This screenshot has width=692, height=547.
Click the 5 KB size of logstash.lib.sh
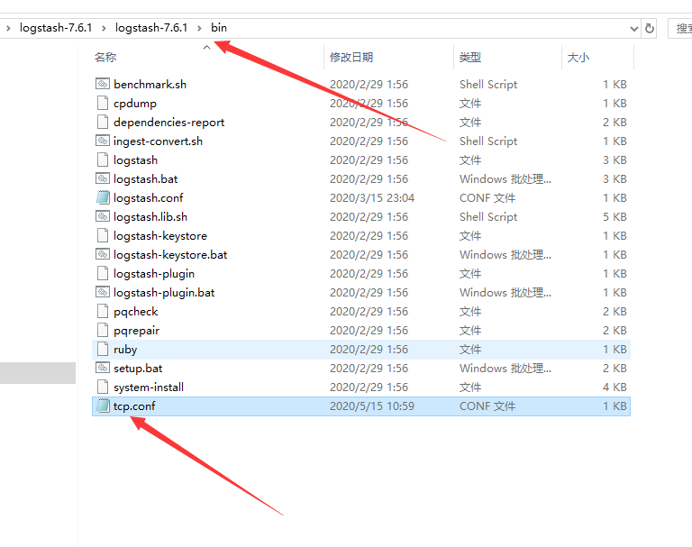click(x=615, y=217)
